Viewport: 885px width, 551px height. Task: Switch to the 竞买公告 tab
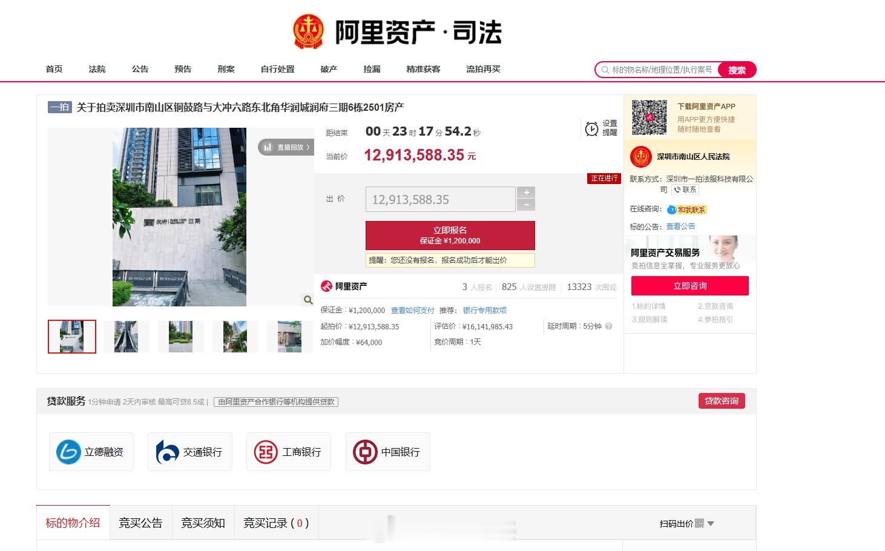[141, 523]
